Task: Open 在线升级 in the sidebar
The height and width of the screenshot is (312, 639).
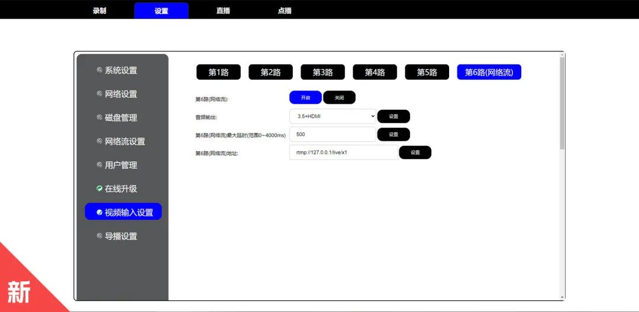Action: coord(121,188)
